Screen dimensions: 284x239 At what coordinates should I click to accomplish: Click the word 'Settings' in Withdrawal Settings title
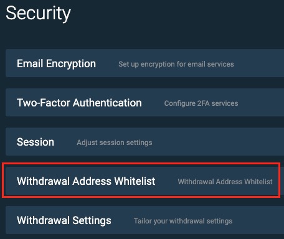pyautogui.click(x=92, y=220)
